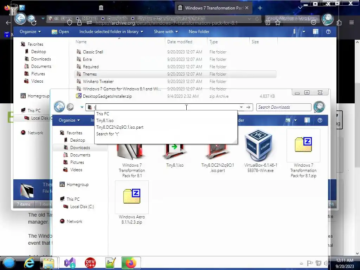Click the Search Downloads field
Image resolution: width=360 pixels, height=270 pixels.
click(284, 107)
